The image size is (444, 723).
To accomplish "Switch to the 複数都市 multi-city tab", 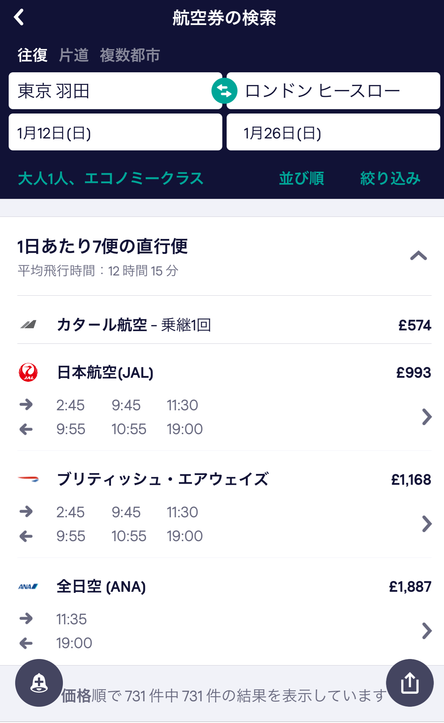I will (130, 55).
